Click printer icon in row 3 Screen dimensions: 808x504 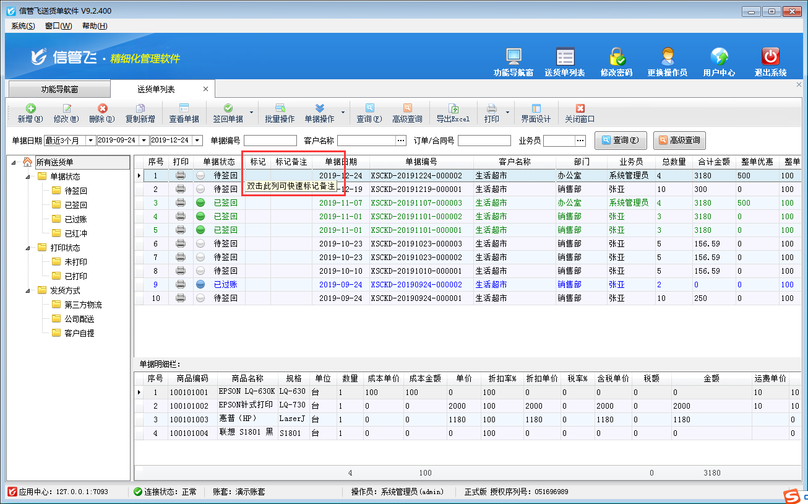tap(181, 202)
